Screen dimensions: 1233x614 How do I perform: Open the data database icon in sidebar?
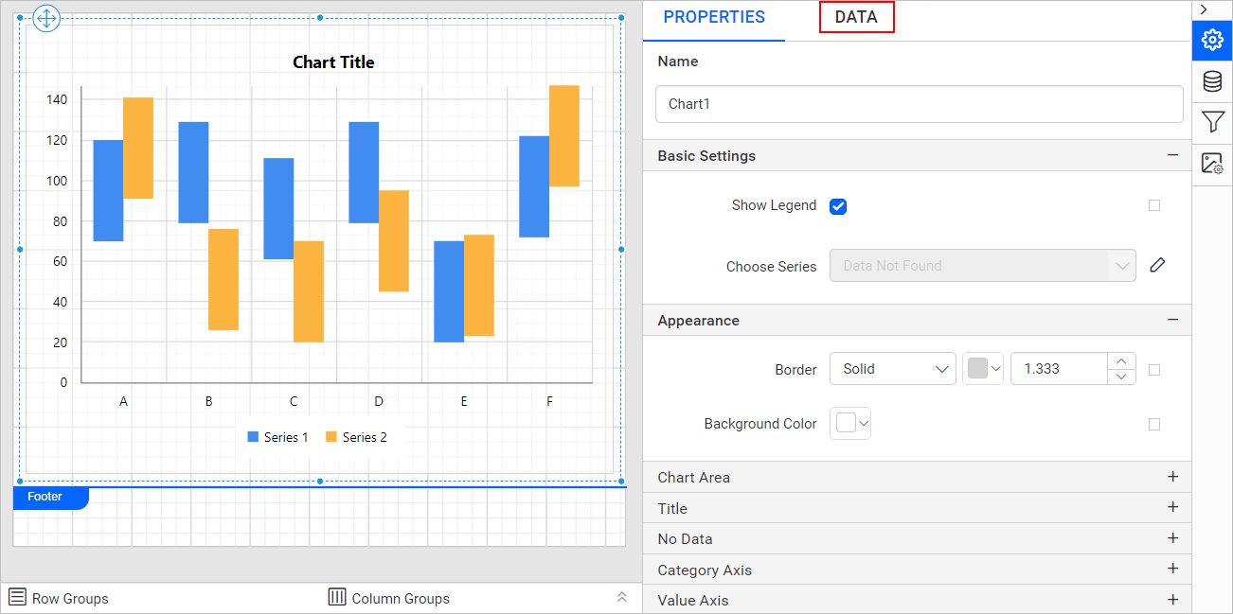coord(1212,81)
